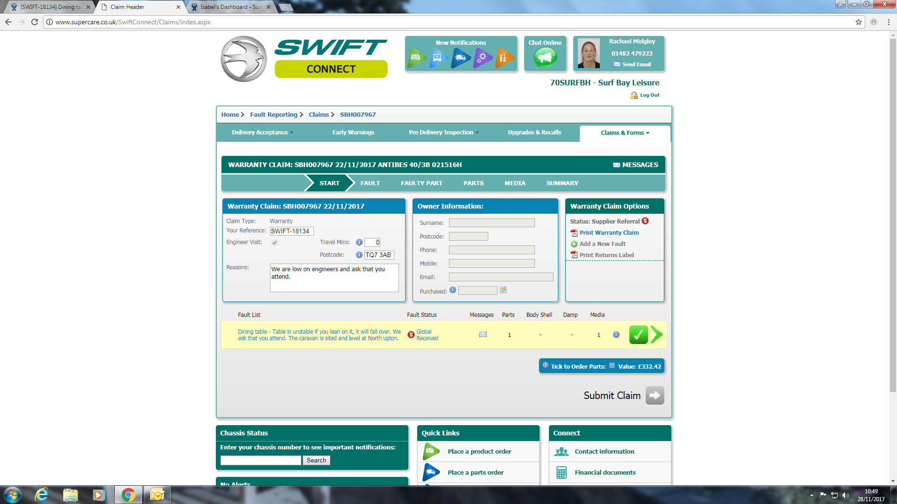Click the green tick on fault row
897x504 pixels.
pos(638,335)
